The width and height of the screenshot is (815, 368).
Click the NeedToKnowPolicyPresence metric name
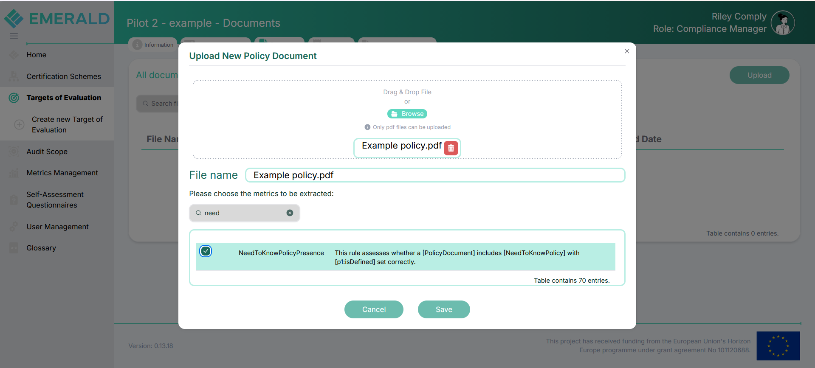coord(281,253)
